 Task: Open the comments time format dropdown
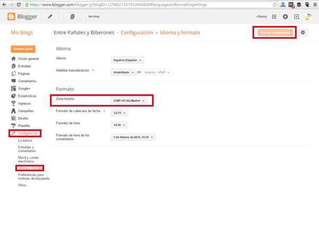(133, 137)
